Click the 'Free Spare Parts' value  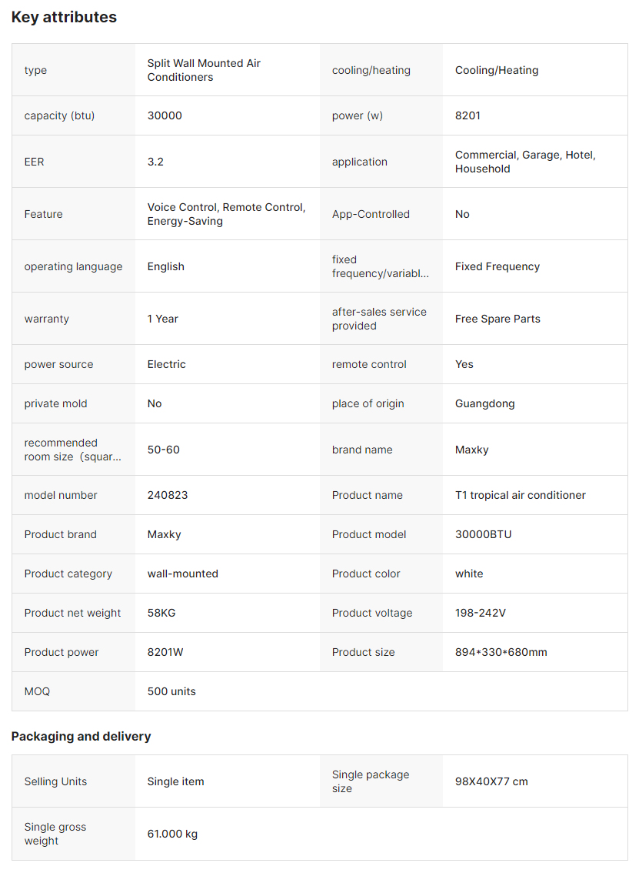pos(497,319)
